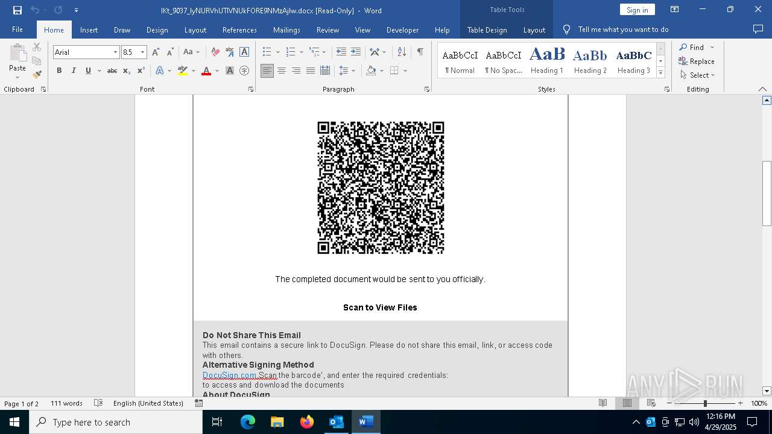Cut selection with the scissors icon
Screen dimensions: 772x434
click(x=37, y=47)
